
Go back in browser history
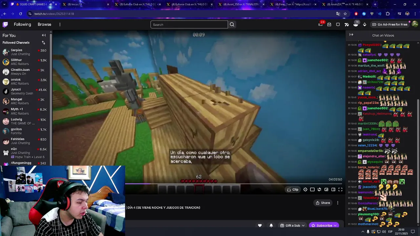(x=5, y=14)
